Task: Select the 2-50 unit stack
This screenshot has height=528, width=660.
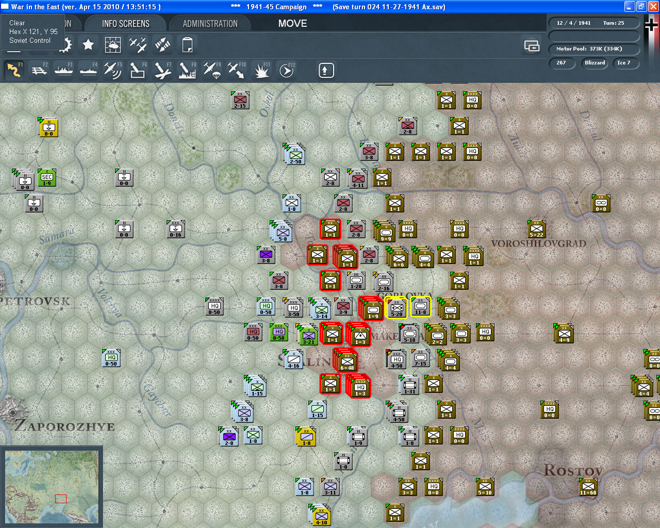Action: click(294, 154)
